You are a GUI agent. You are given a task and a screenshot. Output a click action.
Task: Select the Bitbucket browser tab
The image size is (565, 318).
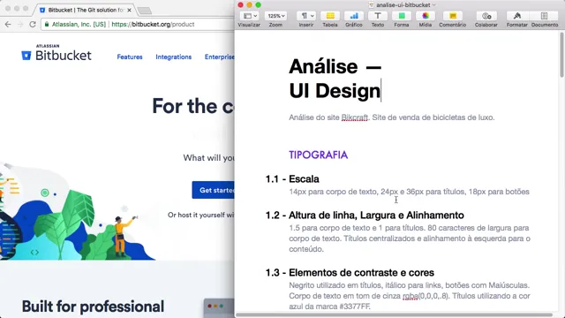pos(86,10)
